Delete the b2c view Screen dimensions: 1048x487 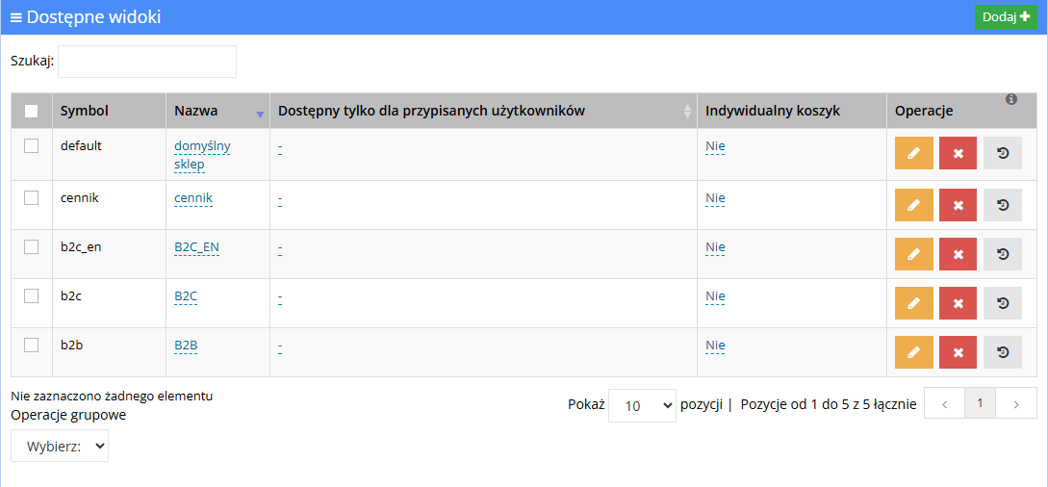(958, 303)
